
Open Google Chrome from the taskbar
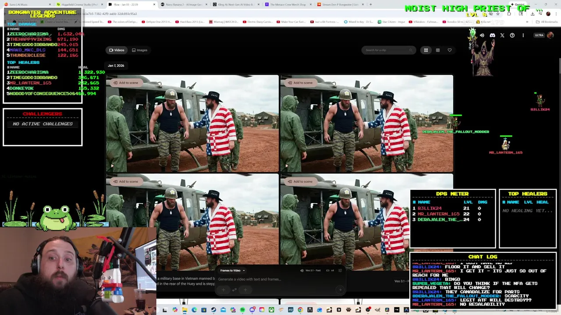300,310
